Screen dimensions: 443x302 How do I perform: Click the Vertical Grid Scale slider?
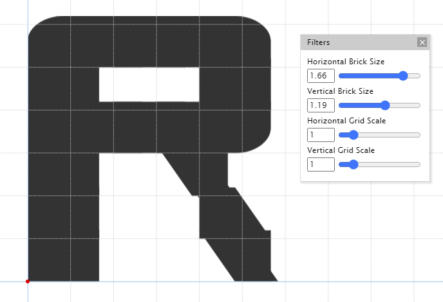[379, 164]
